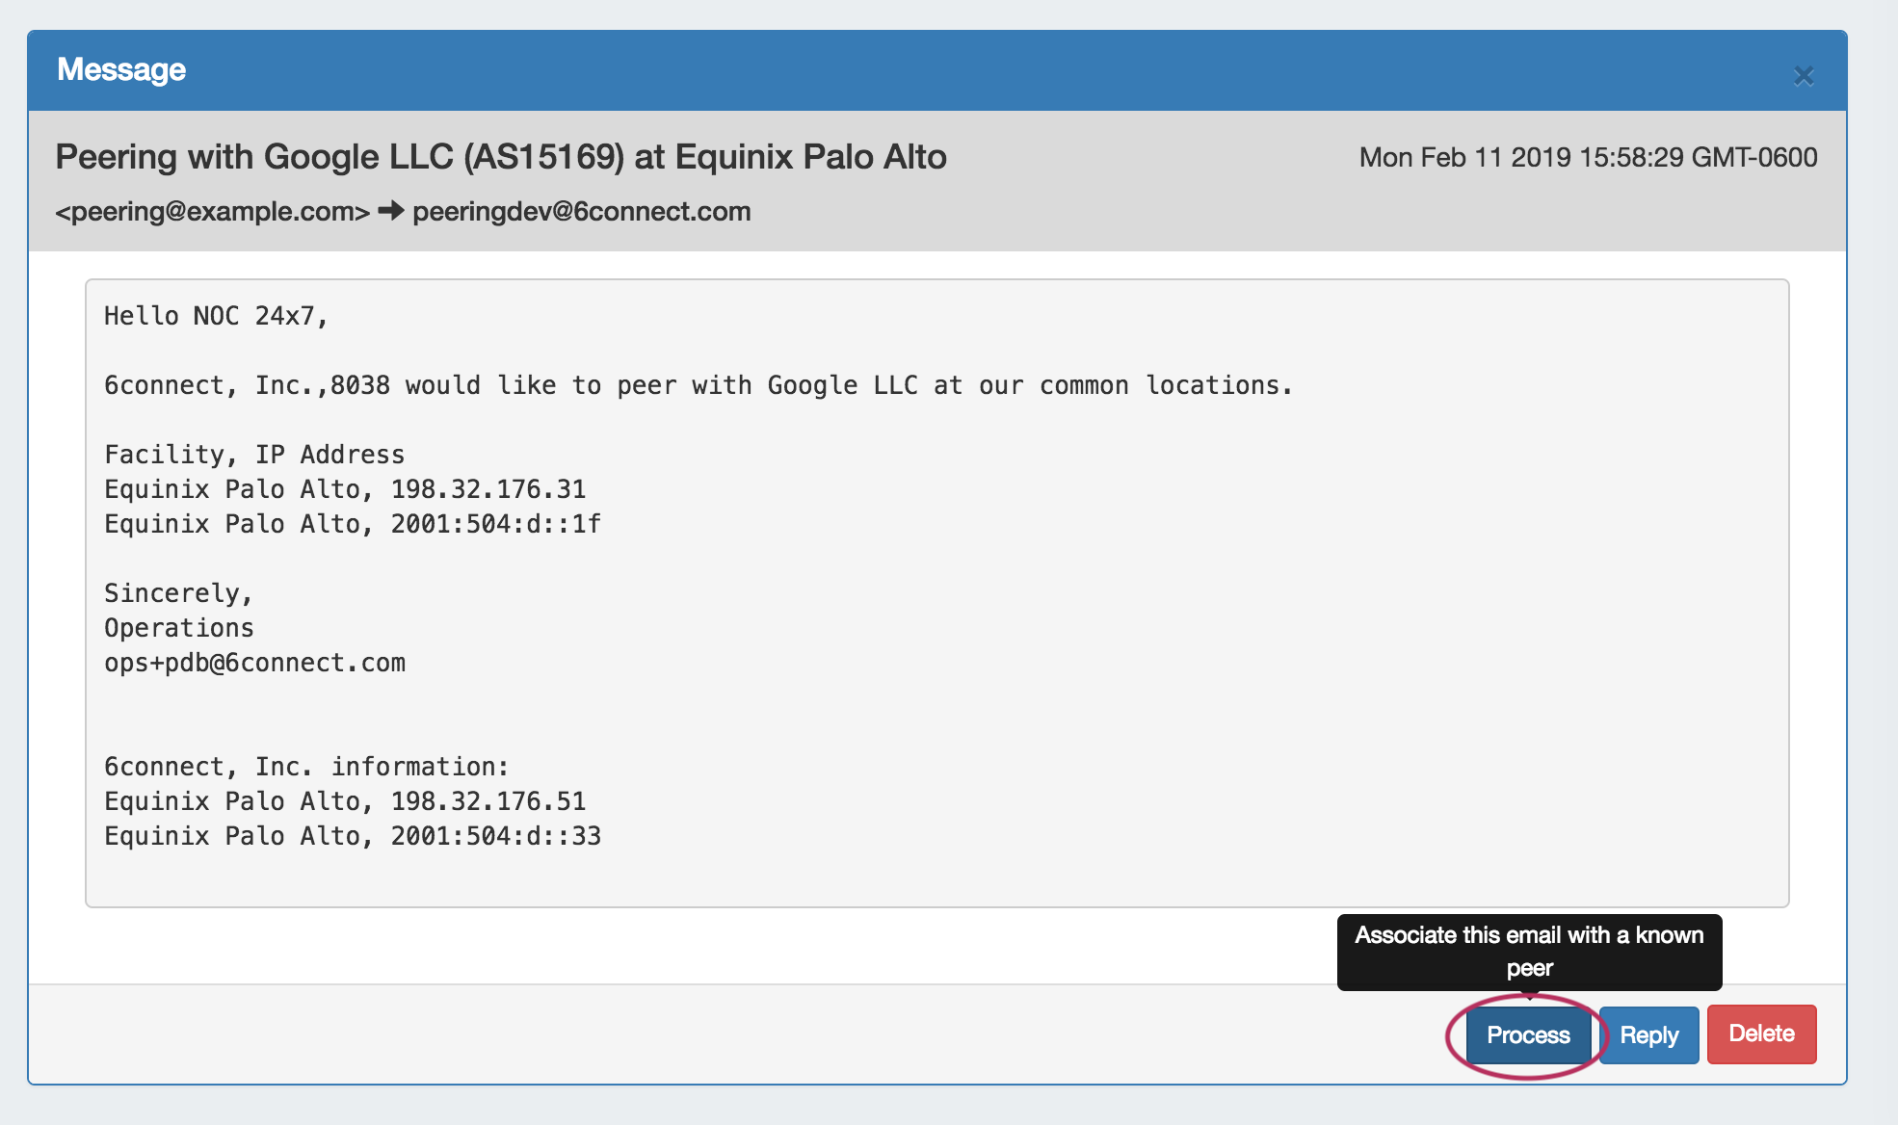Click the Process button

point(1528,1035)
